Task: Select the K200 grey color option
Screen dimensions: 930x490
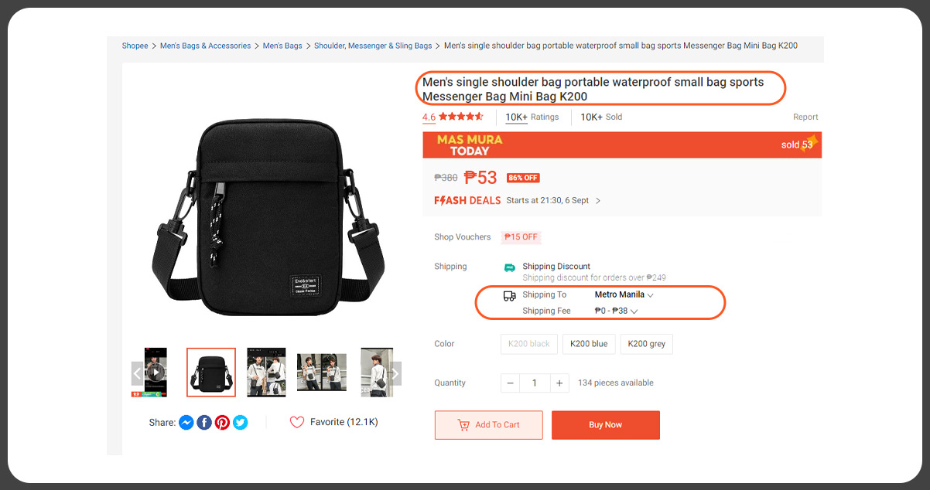Action: [x=646, y=344]
